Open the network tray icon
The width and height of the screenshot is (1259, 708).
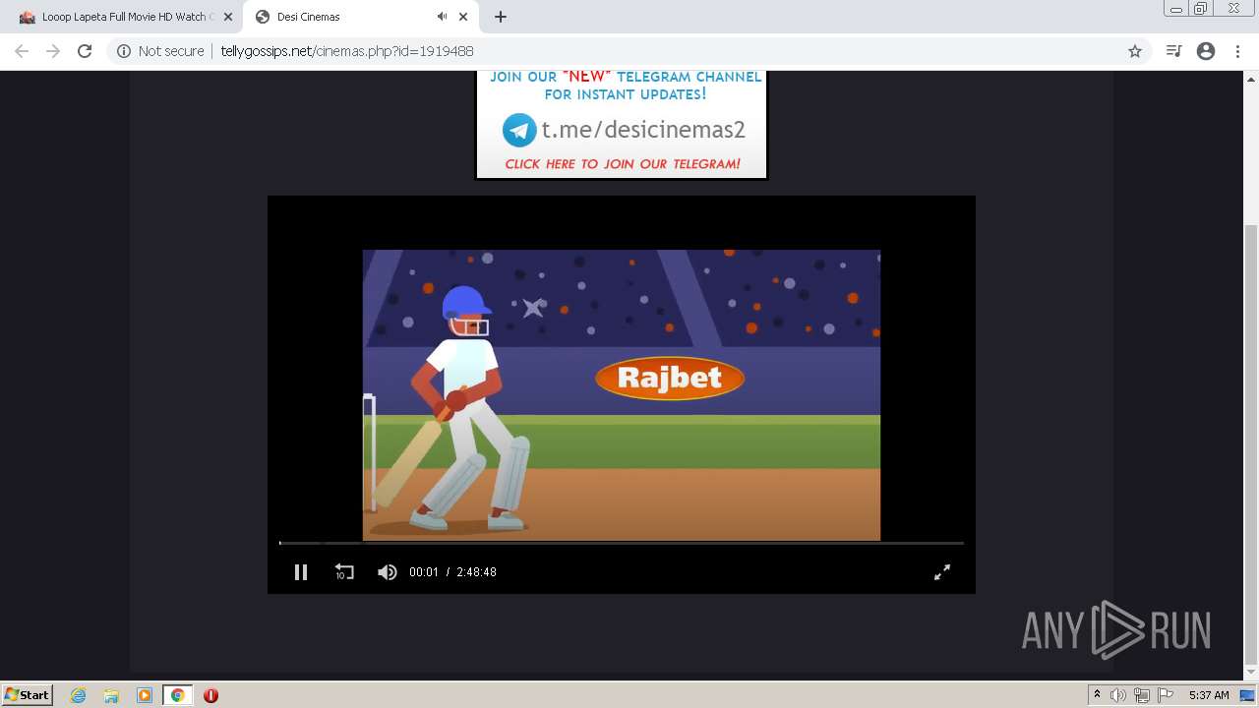(1142, 695)
